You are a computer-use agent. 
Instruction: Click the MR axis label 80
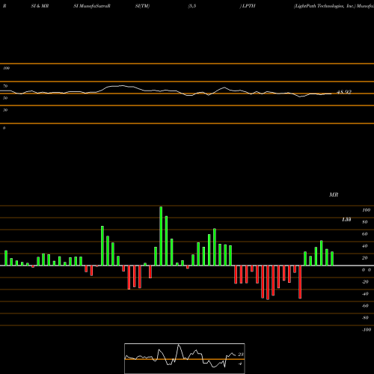click(x=365, y=222)
